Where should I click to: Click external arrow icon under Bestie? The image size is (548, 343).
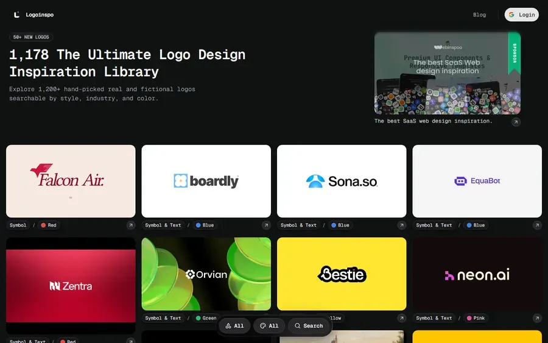click(402, 318)
